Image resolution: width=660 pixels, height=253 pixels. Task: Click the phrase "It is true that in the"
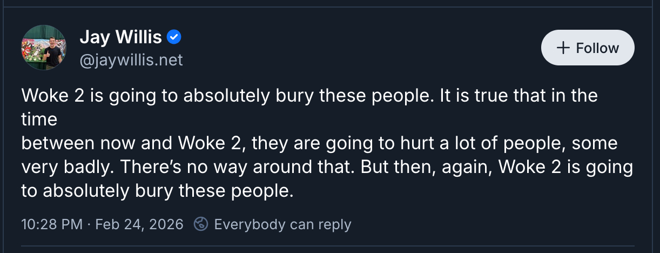click(518, 96)
